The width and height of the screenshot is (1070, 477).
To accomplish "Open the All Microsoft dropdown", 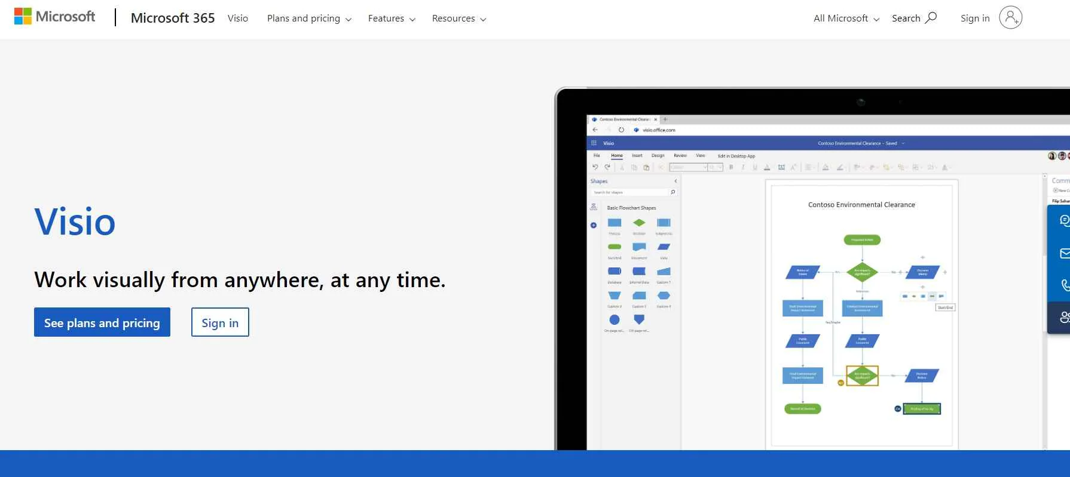I will 846,19.
